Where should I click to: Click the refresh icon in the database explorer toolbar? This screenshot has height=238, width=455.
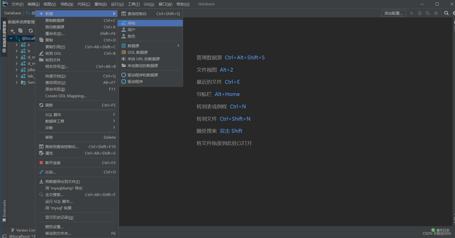[x=30, y=31]
